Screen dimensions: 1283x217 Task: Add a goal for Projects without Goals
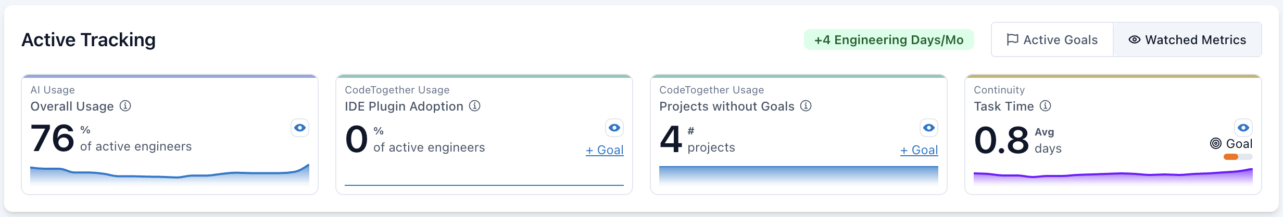919,150
